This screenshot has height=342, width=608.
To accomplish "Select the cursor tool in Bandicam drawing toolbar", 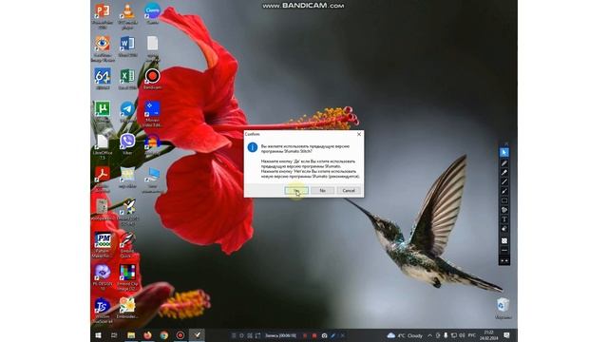I will click(x=504, y=152).
